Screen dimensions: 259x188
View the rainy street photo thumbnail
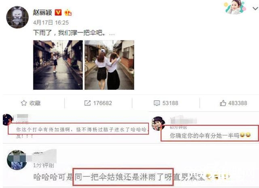point(58,65)
